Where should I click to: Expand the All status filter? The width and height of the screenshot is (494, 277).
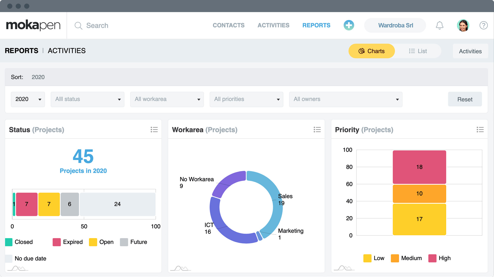coord(87,99)
